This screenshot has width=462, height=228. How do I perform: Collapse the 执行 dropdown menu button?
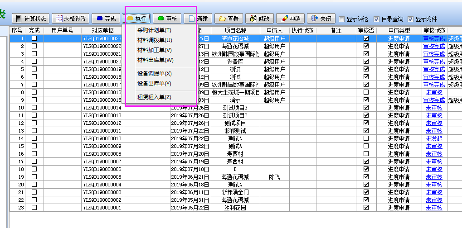(136, 19)
